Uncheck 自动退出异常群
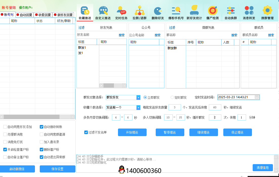The height and width of the screenshot is (177, 279). point(42,157)
